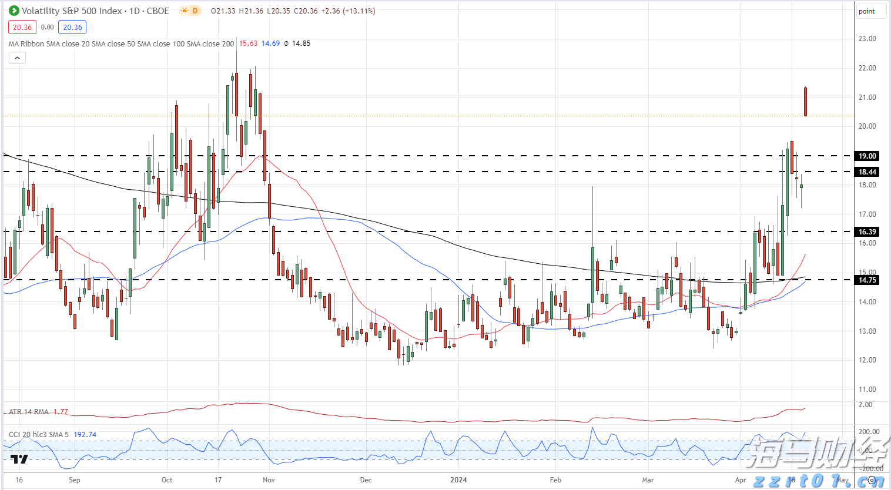
Task: Click the red MA value 15.63
Action: coord(248,43)
